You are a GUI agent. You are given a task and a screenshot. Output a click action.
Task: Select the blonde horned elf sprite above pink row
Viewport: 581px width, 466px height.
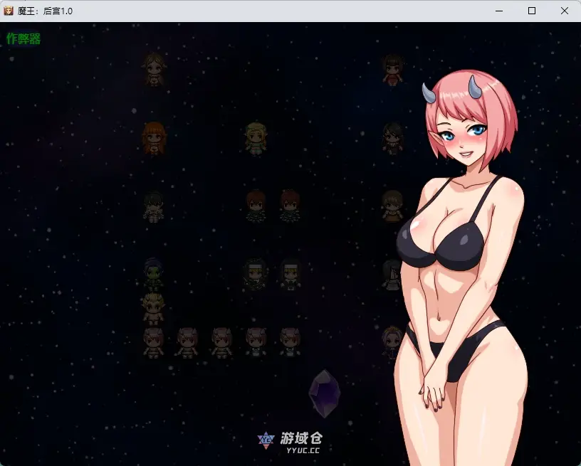(154, 309)
